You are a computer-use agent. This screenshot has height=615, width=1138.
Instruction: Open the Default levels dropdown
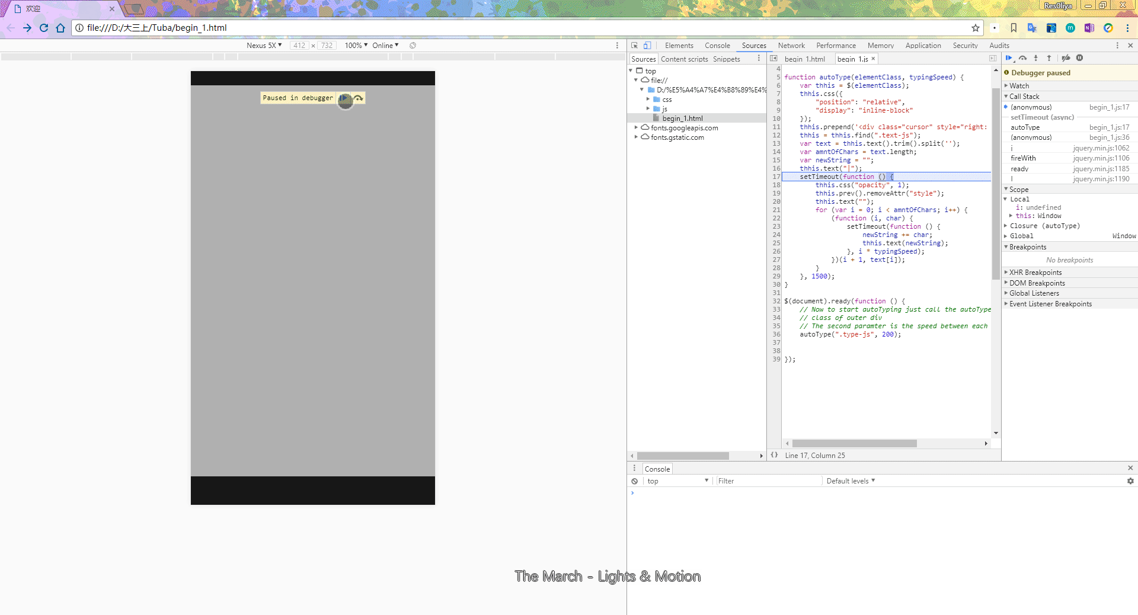(851, 481)
